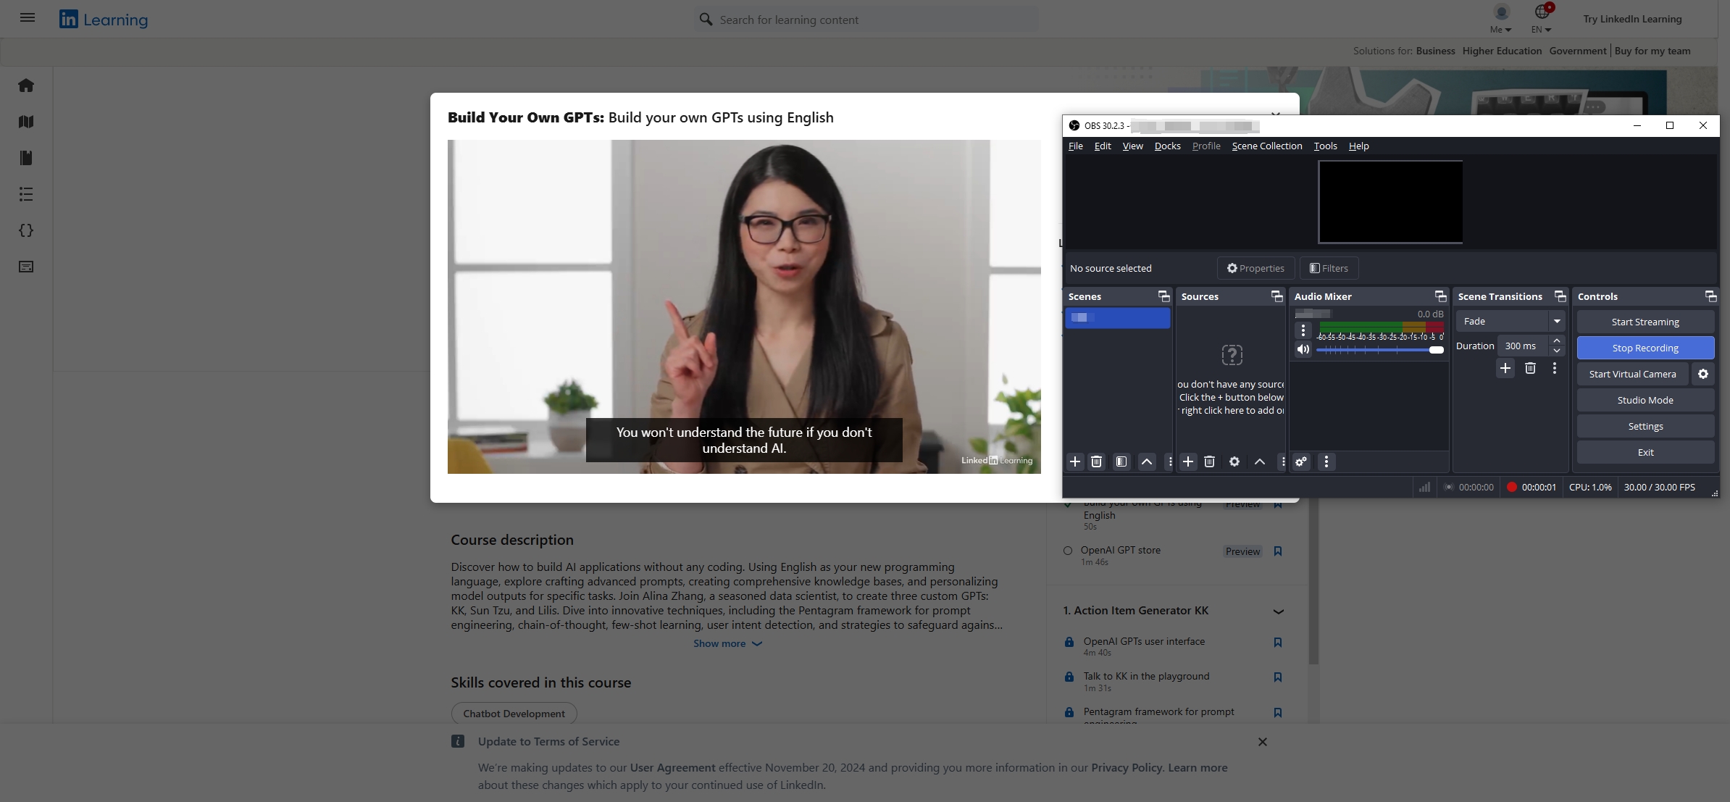
Task: Remove source using Sources trash icon
Action: pyautogui.click(x=1210, y=461)
